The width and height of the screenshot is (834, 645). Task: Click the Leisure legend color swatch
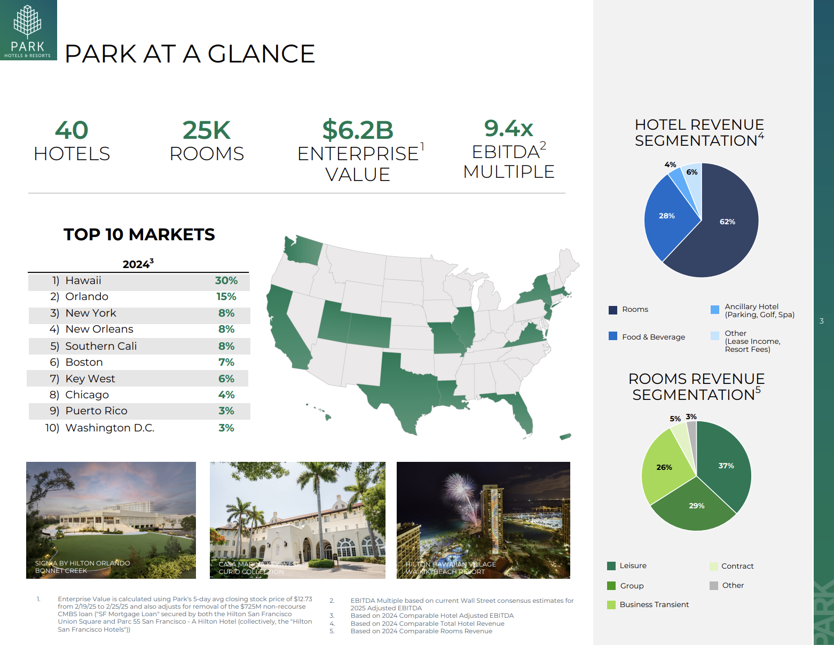pos(611,566)
